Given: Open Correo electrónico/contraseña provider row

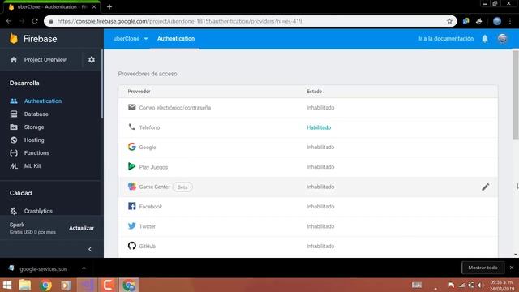Looking at the screenshot, I should [308, 108].
